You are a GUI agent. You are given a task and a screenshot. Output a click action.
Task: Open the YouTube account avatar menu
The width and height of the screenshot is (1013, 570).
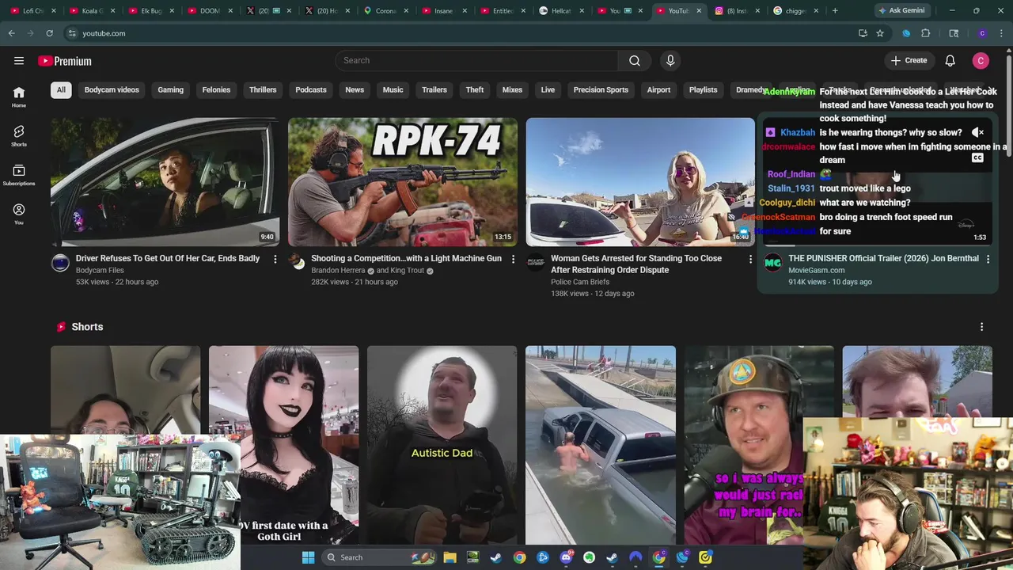click(x=981, y=61)
